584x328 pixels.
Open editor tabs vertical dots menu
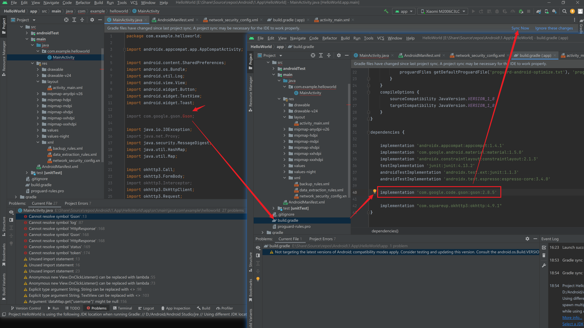click(x=574, y=20)
